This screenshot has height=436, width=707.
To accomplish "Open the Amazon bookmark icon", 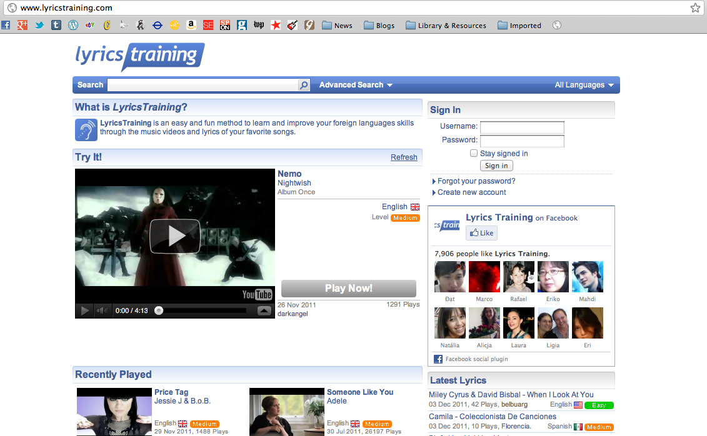I will coord(191,25).
